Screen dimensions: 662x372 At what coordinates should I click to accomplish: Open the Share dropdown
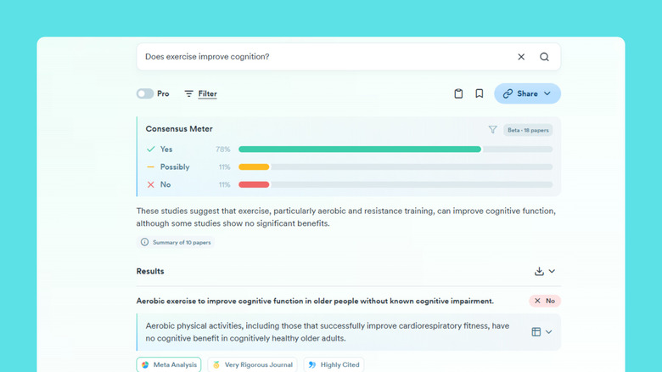click(x=527, y=93)
